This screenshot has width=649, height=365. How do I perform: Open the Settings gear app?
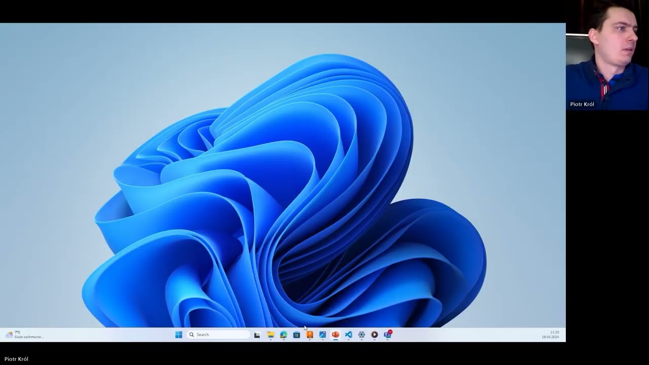362,335
